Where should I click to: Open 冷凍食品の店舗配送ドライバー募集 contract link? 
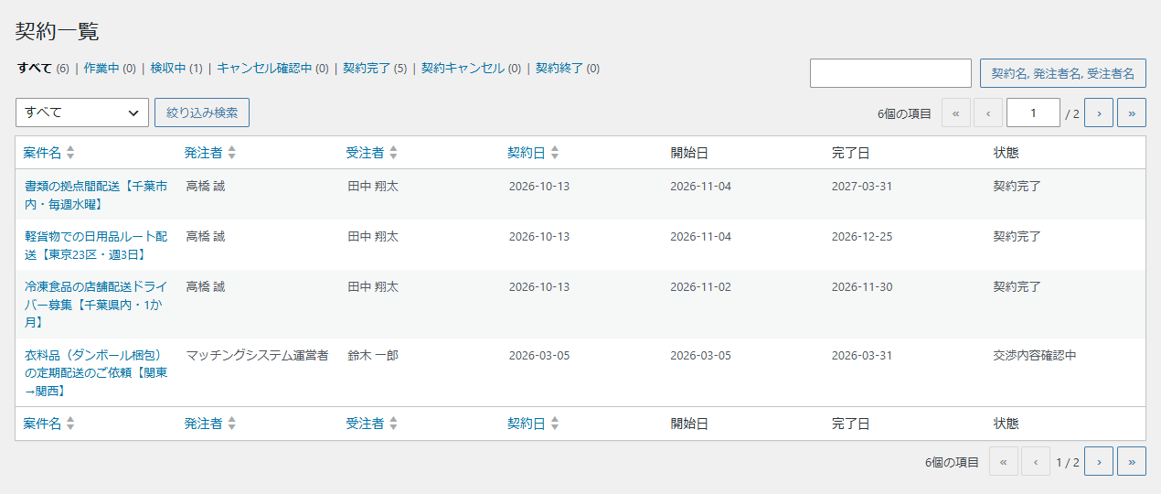tap(96, 305)
